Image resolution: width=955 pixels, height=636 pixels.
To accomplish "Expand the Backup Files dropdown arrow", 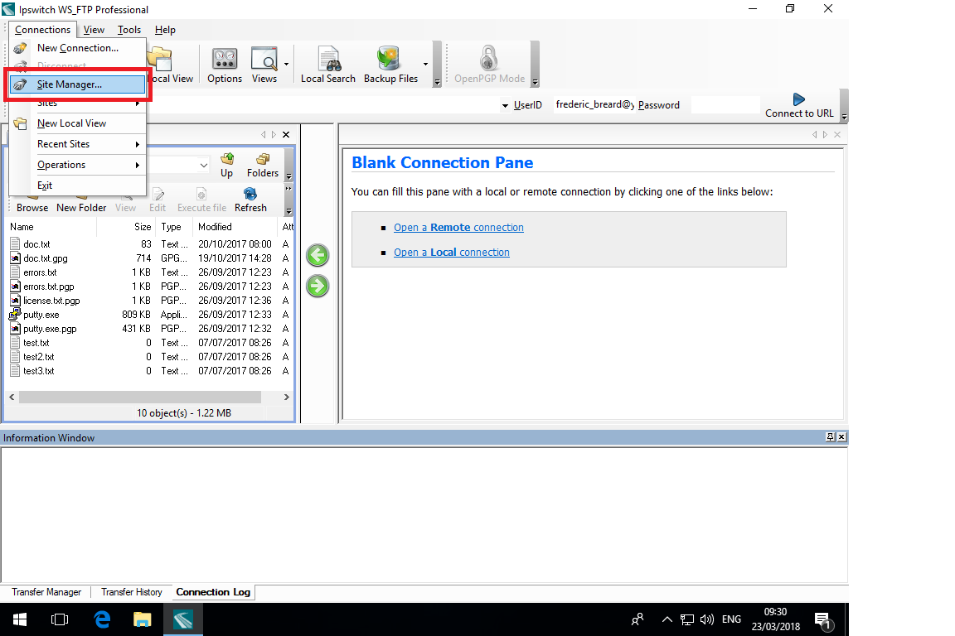I will 425,65.
